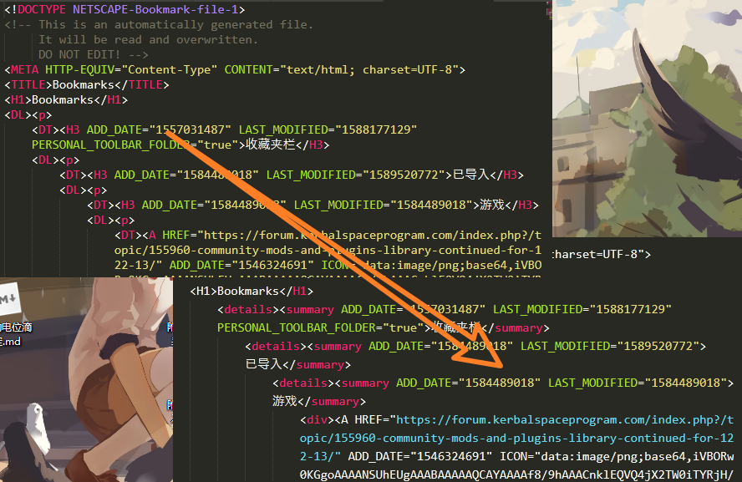Click the DOCTYPE NETSCAPE-Bookmark-file-1 line
742x482 pixels.
point(125,10)
